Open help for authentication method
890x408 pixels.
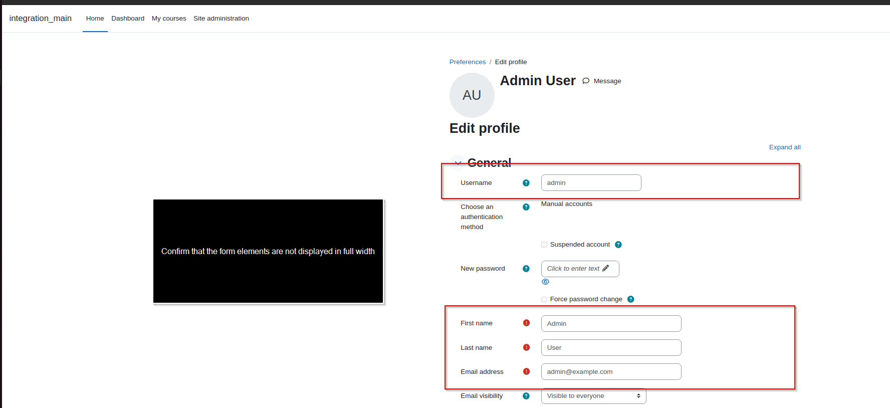tap(526, 207)
